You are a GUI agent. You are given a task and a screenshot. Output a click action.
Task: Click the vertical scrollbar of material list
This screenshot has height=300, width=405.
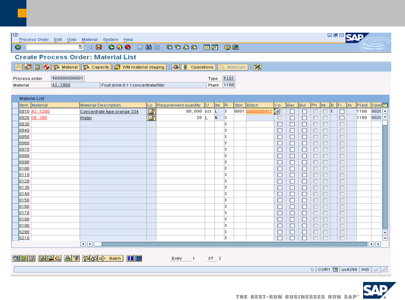(x=385, y=175)
